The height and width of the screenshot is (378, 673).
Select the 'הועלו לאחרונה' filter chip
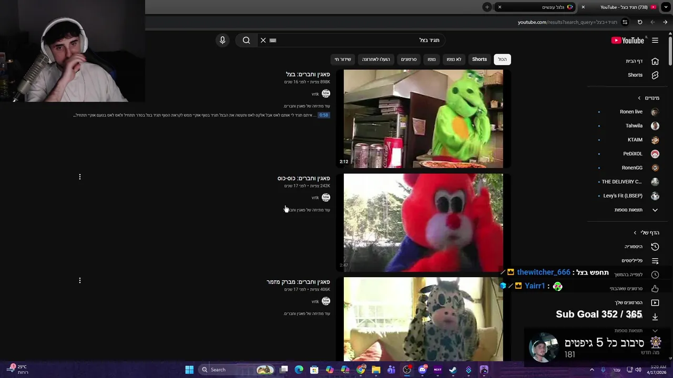click(x=376, y=59)
